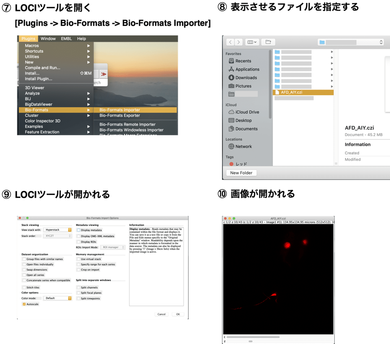Open the Help menu
Viewport: 390px width, 344px height.
click(82, 38)
